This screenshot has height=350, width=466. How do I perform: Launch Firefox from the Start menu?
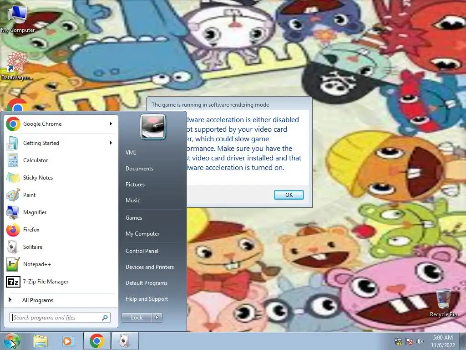click(x=61, y=230)
